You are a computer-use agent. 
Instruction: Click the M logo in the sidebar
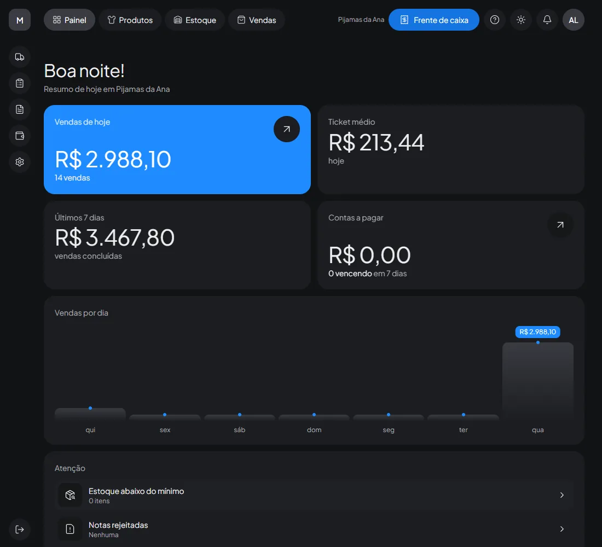(x=20, y=20)
